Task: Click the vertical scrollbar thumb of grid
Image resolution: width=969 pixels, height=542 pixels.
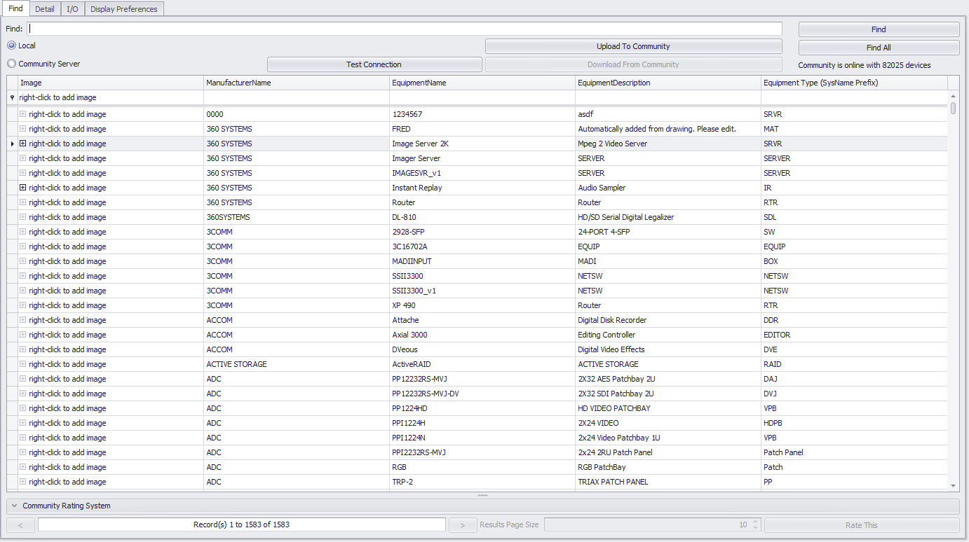Action: tap(954, 108)
